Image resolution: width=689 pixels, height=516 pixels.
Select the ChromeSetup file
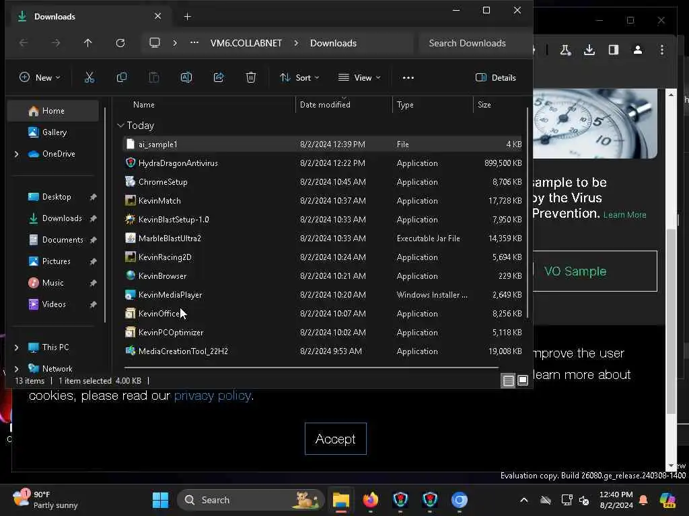pos(322,182)
